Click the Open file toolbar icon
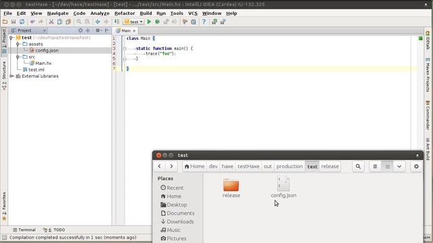The width and height of the screenshot is (433, 243). coord(5,22)
